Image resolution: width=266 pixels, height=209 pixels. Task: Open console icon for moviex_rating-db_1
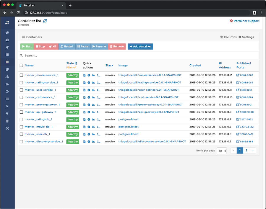click(98, 119)
